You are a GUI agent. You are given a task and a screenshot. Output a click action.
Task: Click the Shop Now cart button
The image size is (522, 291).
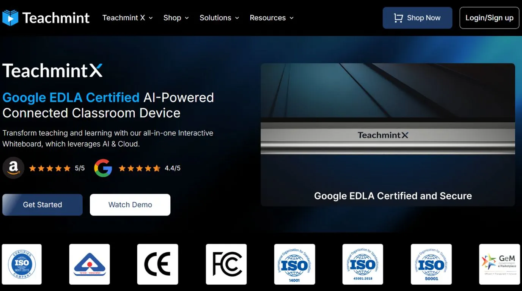click(417, 18)
